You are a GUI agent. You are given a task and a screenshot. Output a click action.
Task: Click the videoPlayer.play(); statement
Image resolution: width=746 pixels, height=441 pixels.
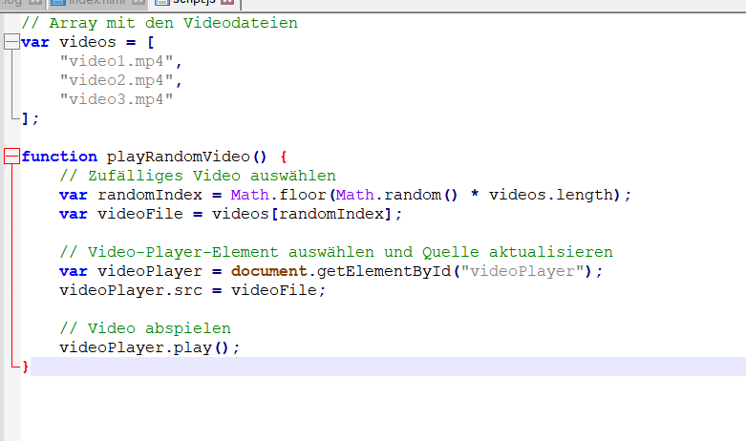pyautogui.click(x=149, y=347)
